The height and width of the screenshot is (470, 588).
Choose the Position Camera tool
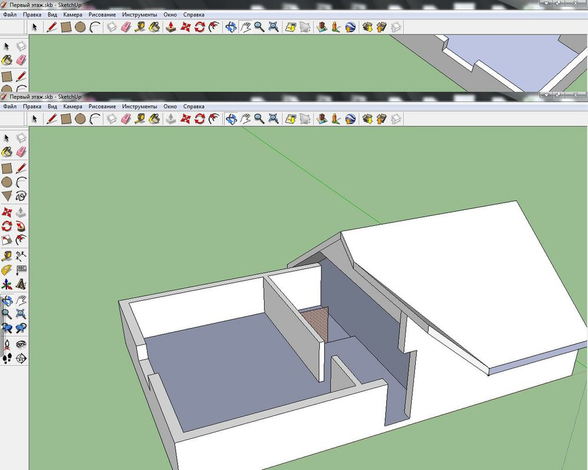(x=7, y=344)
